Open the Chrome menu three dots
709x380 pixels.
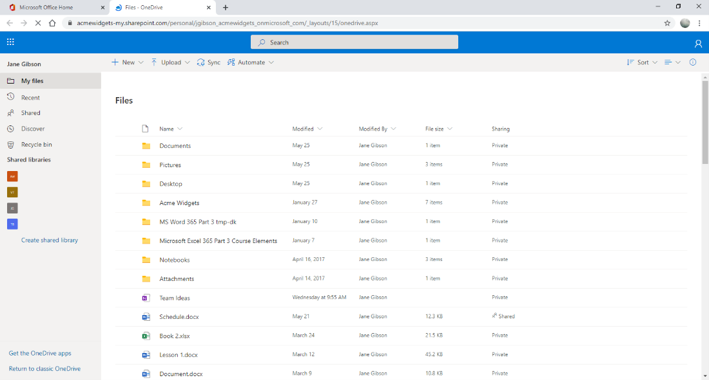(699, 23)
